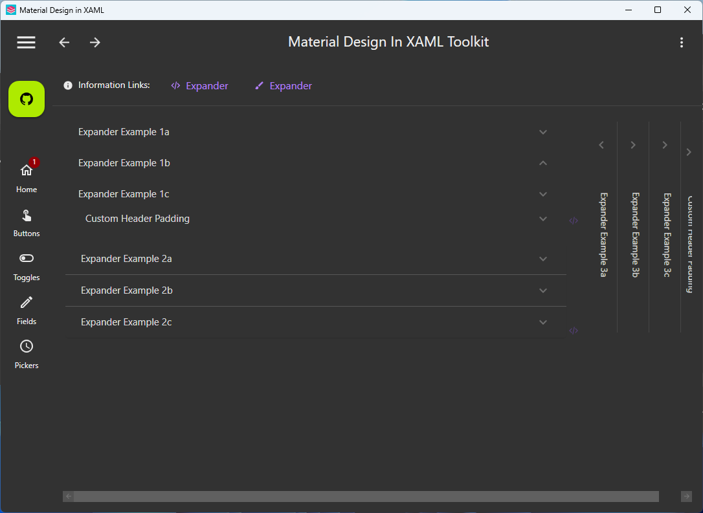The image size is (703, 513).
Task: Click the vertical Expander Example 3b label
Action: (x=635, y=235)
